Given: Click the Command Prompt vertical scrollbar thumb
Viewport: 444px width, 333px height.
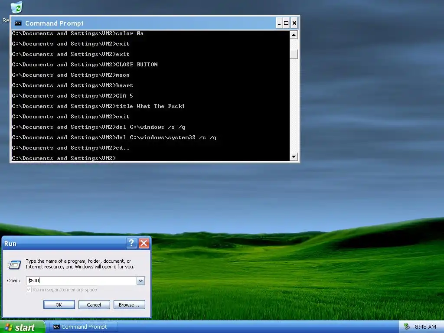Looking at the screenshot, I should pos(294,54).
